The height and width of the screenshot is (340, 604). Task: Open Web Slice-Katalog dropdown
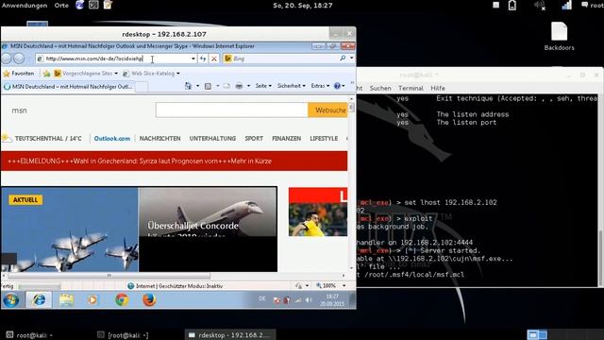coord(151,74)
